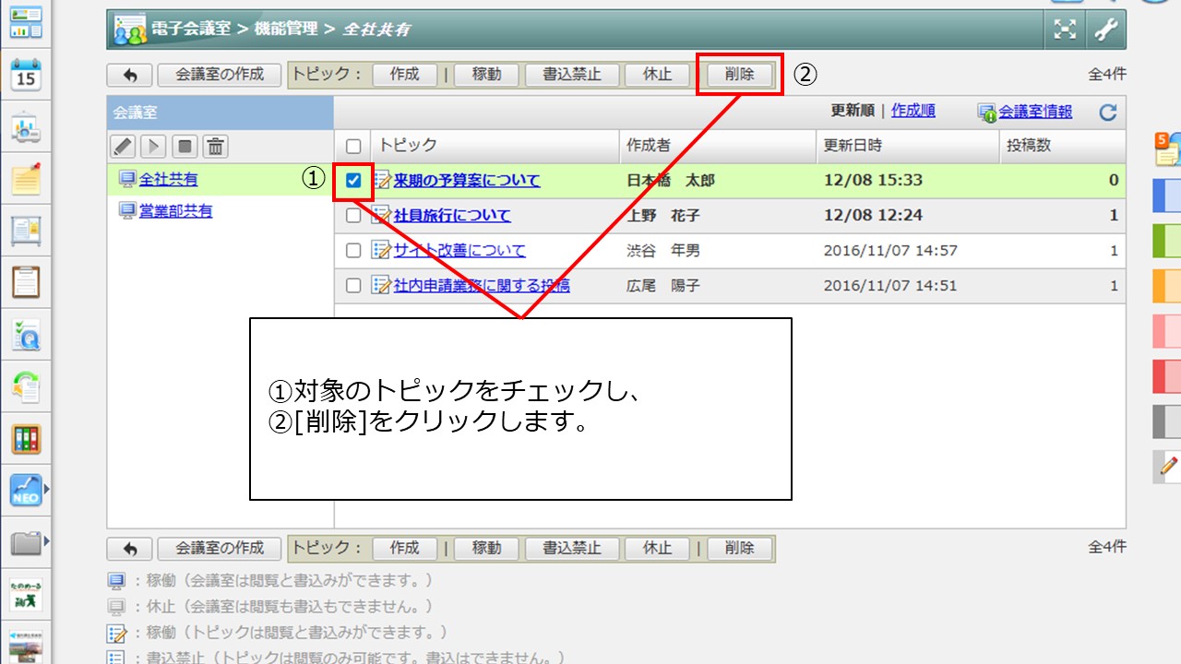Click the bottom 削除 button
Viewport: 1181px width, 664px height.
pyautogui.click(x=739, y=548)
